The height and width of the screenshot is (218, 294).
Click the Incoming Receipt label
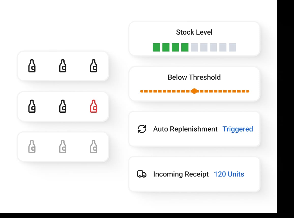(x=181, y=174)
